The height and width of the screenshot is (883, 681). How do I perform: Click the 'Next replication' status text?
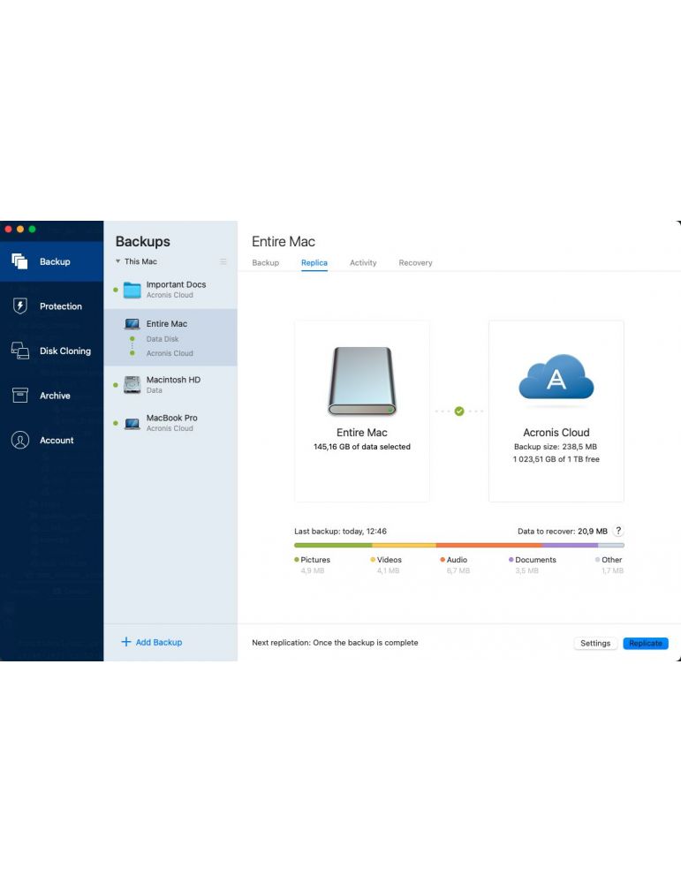click(x=335, y=643)
